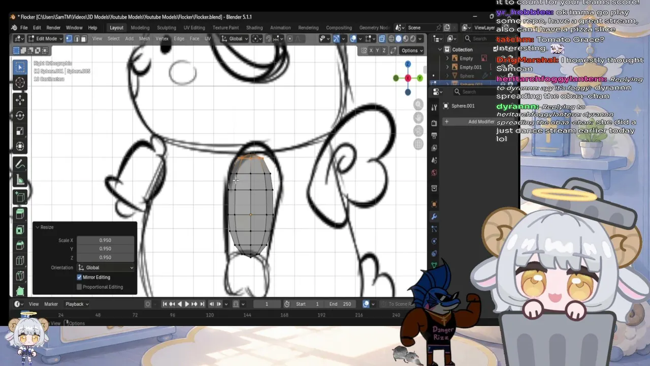Activate the Cursor tool
Screen dimensions: 650x366
point(20,82)
